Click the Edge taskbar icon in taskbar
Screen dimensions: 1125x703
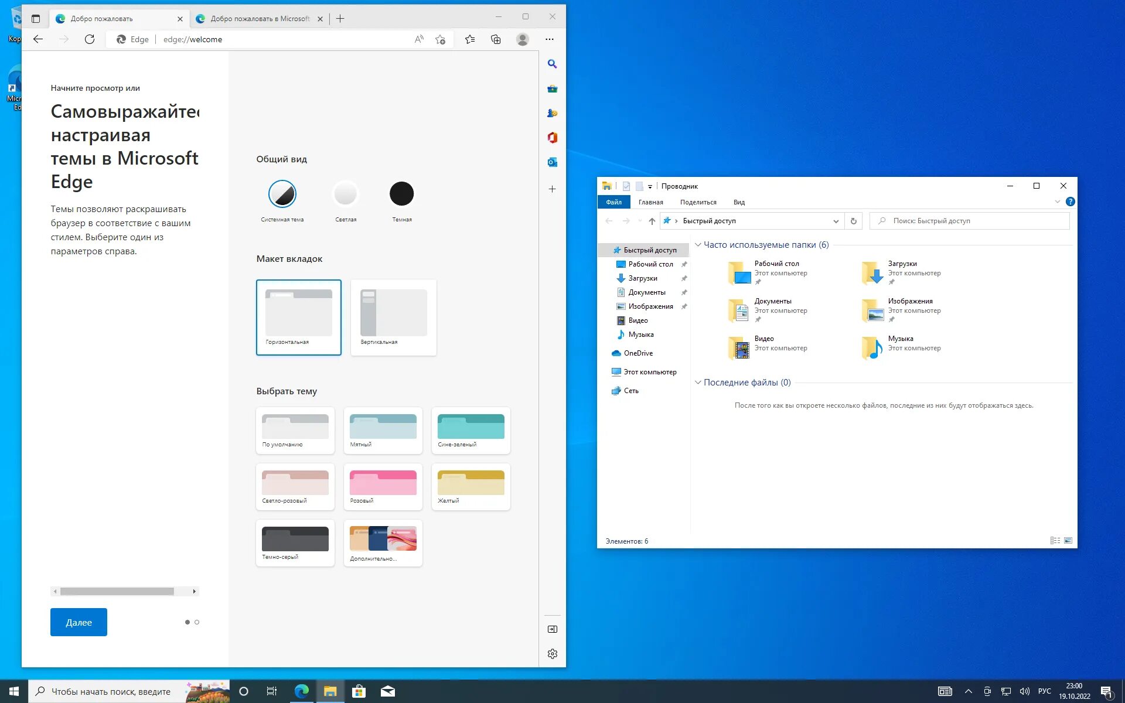coord(301,692)
